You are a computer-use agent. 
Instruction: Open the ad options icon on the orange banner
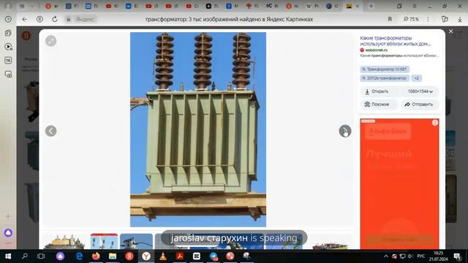click(435, 123)
